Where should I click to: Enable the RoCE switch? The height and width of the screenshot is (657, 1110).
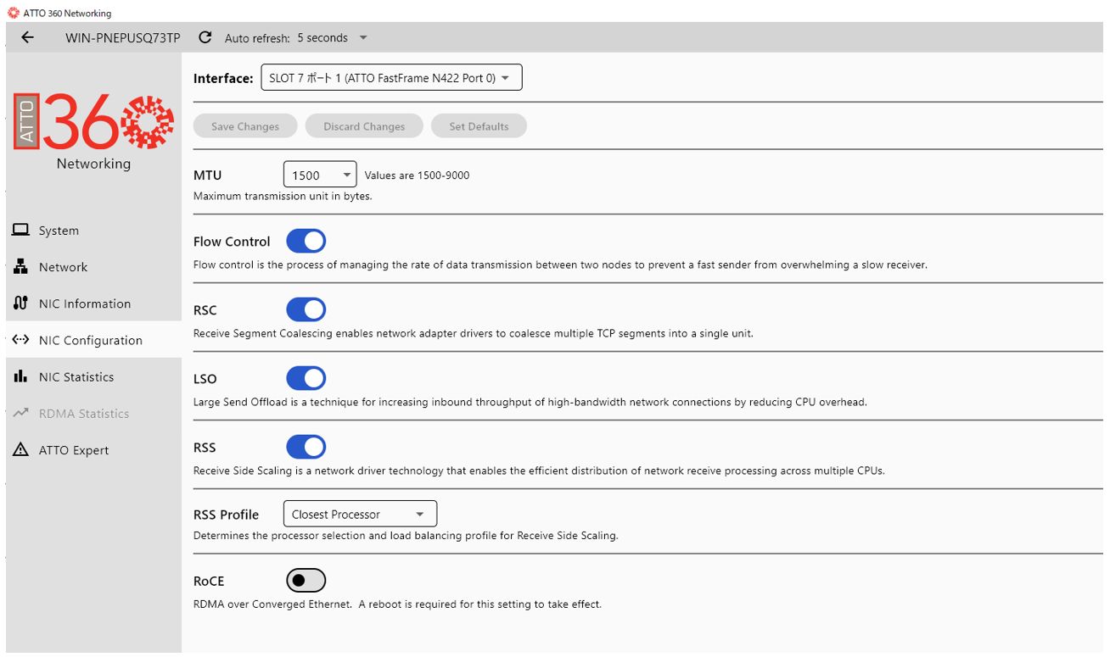306,581
